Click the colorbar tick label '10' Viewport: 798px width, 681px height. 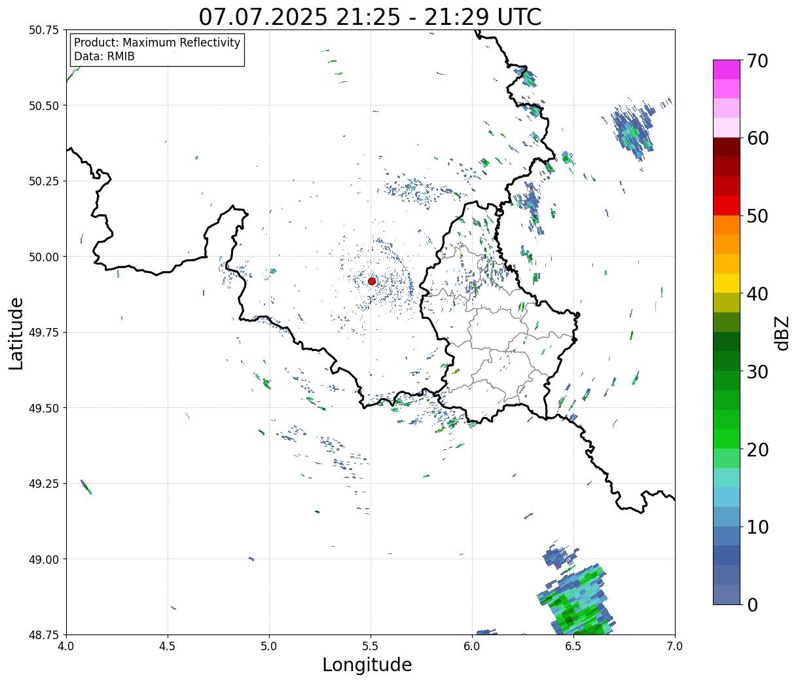[x=757, y=526]
